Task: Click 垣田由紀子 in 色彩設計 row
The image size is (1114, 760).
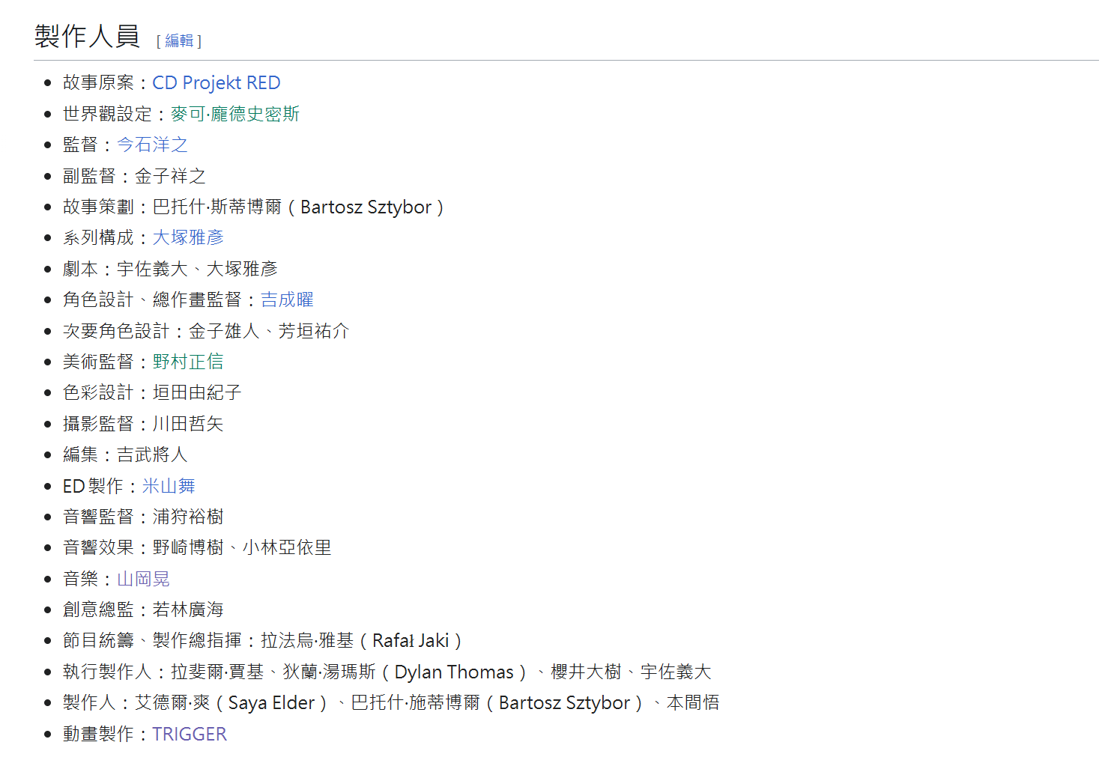Action: pos(197,392)
